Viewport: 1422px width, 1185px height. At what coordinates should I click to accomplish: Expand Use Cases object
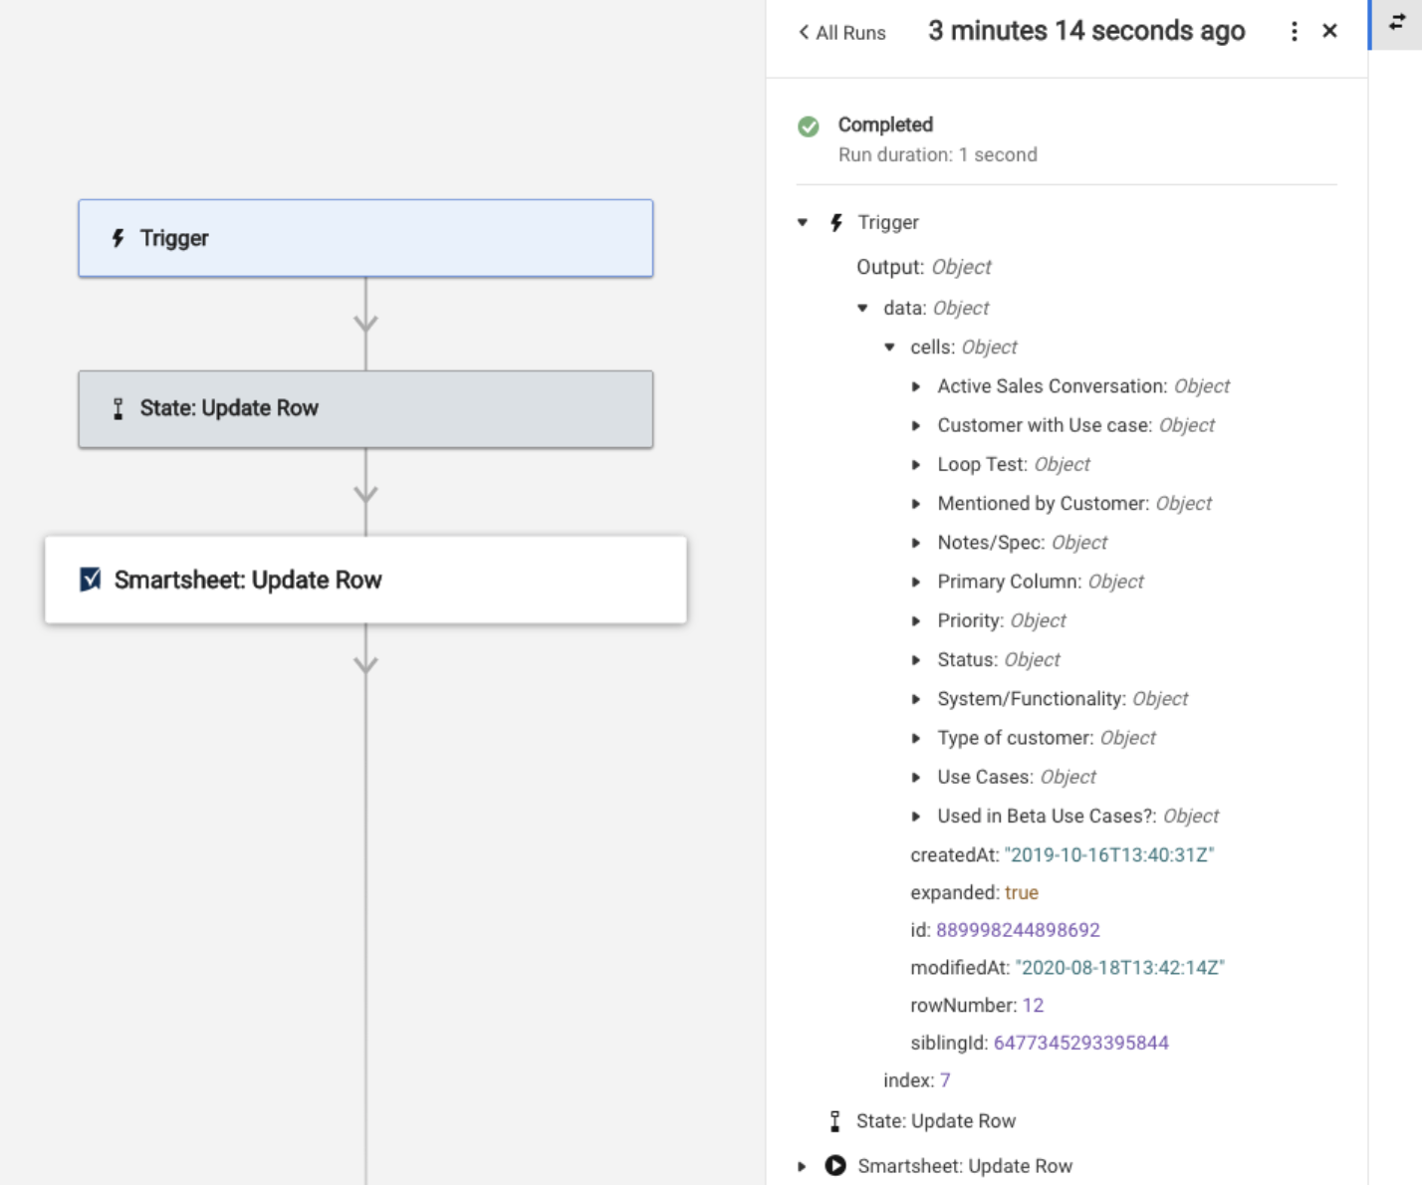(x=916, y=777)
